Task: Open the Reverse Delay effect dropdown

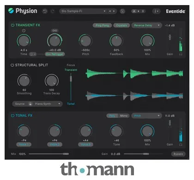Action: click(146, 25)
